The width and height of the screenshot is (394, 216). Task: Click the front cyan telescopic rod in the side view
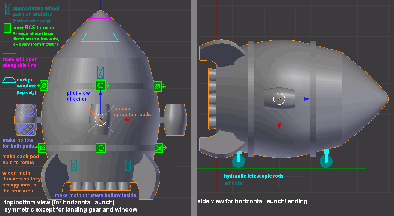pos(327,155)
